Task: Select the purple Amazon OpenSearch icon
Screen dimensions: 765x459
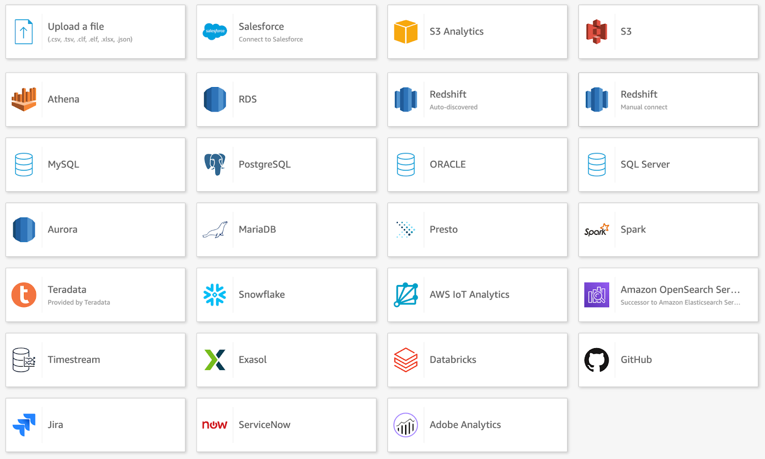Action: [597, 295]
